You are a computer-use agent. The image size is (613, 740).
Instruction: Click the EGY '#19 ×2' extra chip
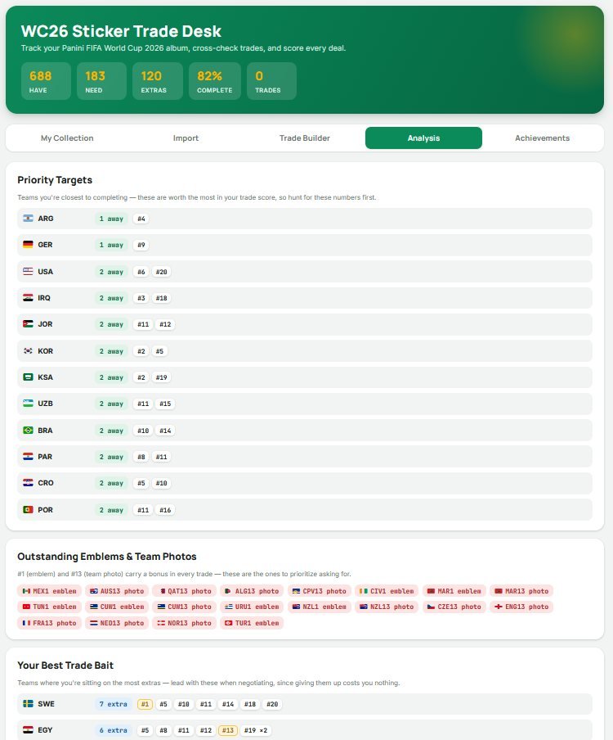coord(256,730)
